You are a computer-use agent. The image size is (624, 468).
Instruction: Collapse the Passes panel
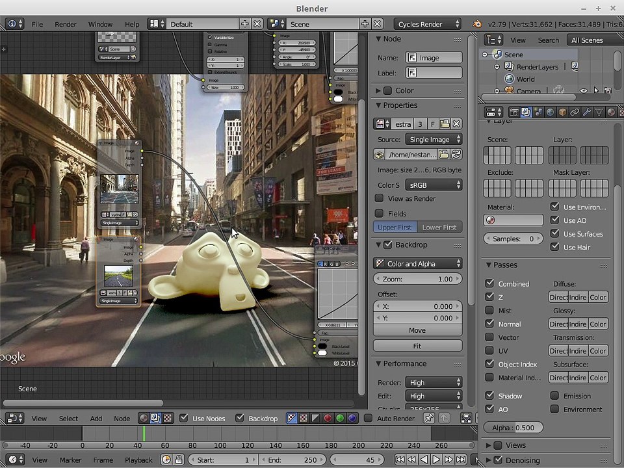click(489, 265)
